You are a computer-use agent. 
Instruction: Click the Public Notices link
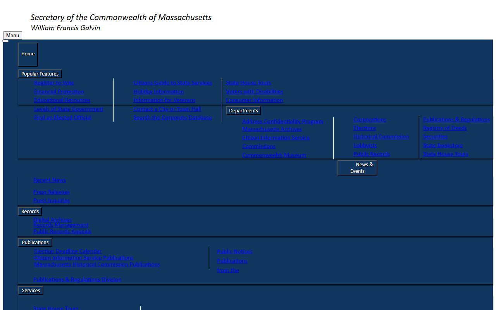[x=234, y=251]
